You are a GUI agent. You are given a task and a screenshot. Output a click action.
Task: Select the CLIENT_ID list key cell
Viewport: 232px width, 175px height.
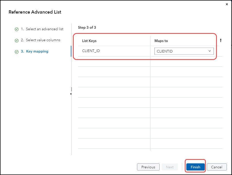[x=91, y=51]
